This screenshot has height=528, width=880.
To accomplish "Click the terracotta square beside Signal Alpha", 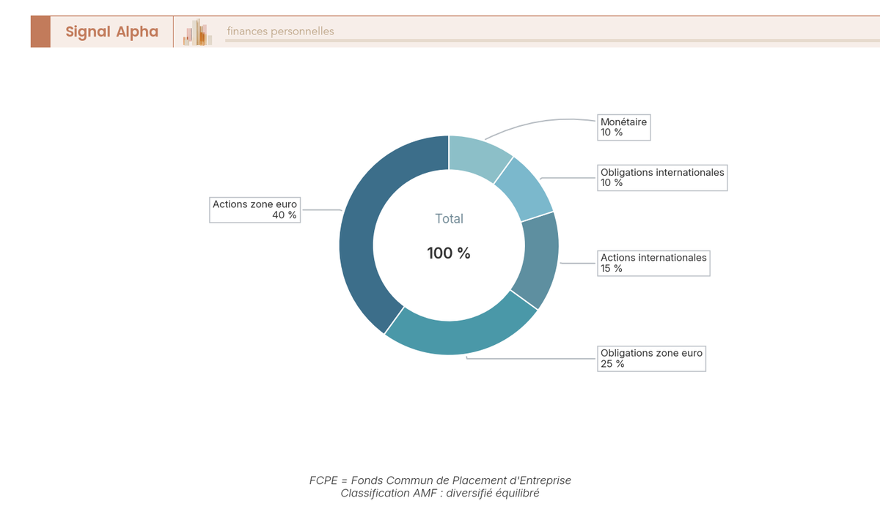I will coord(40,31).
